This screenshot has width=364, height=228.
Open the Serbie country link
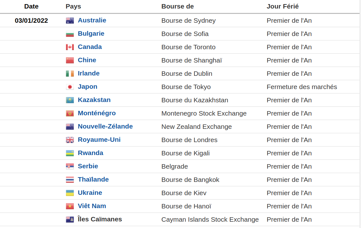[x=88, y=166]
